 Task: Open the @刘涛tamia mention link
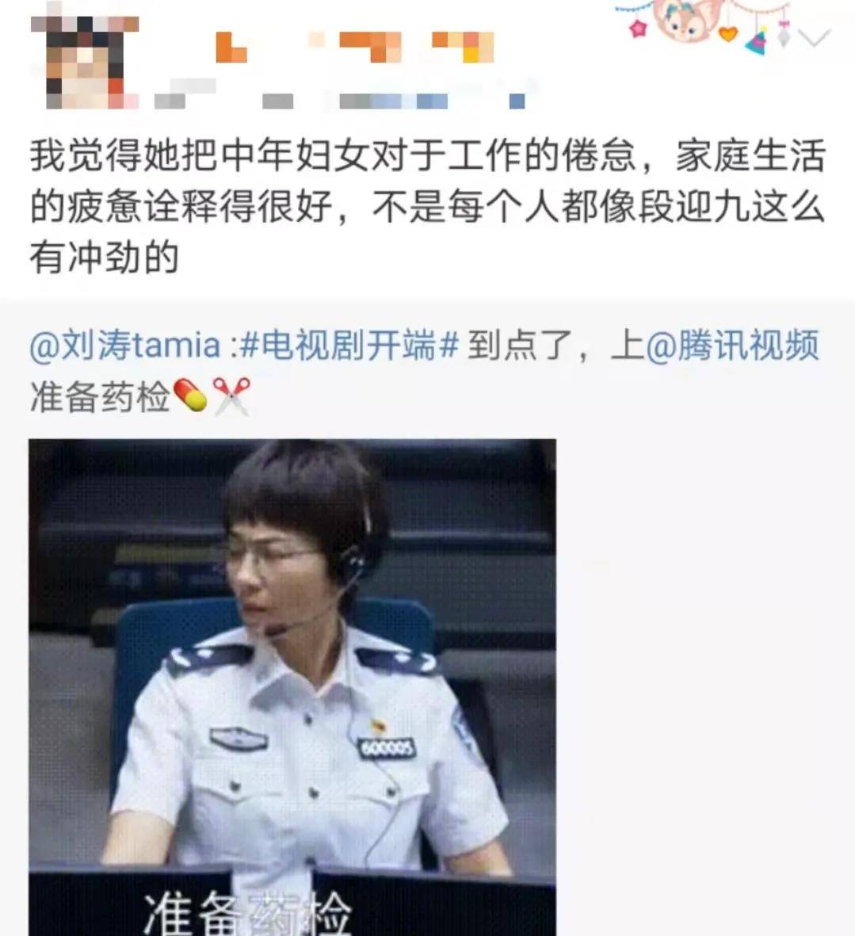coord(125,345)
